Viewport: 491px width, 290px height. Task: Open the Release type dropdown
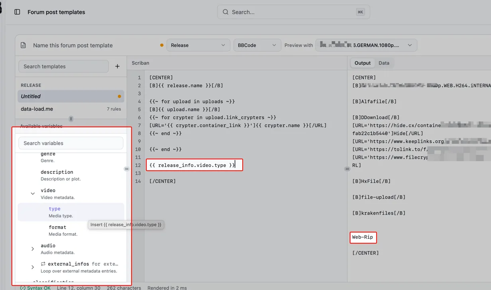click(x=198, y=45)
